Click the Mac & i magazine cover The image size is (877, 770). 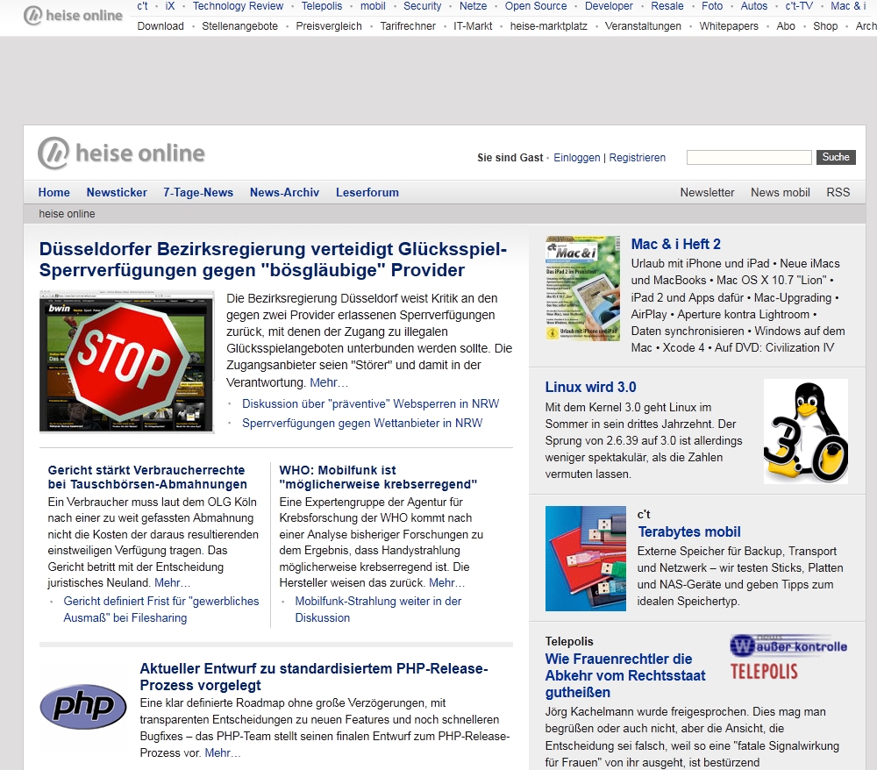pyautogui.click(x=582, y=288)
